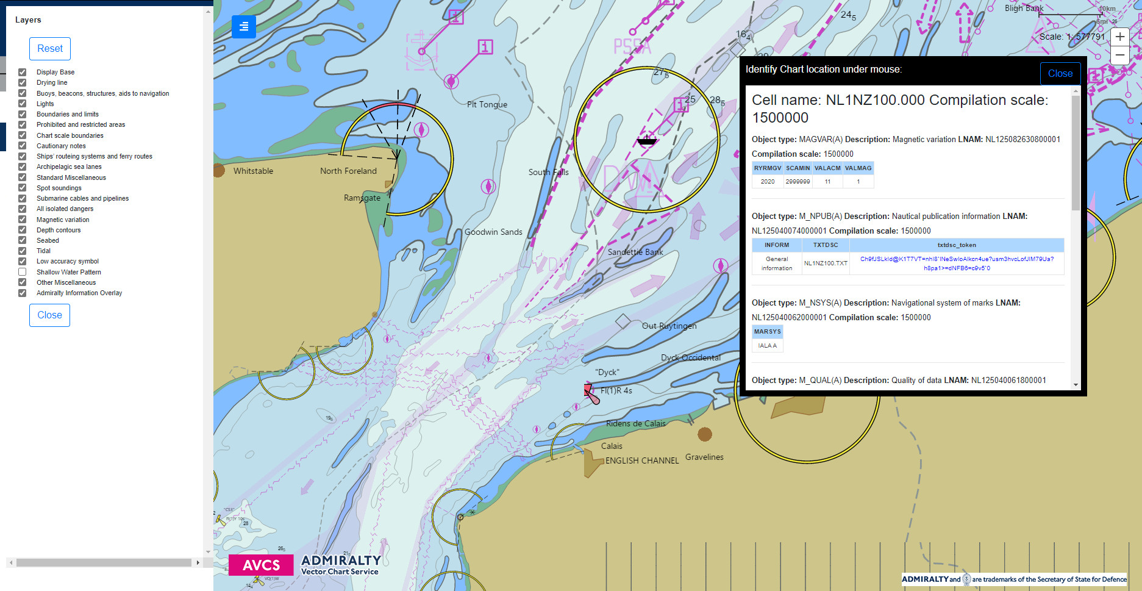
Task: Open the layers menu hamburger icon on the map
Action: click(243, 27)
